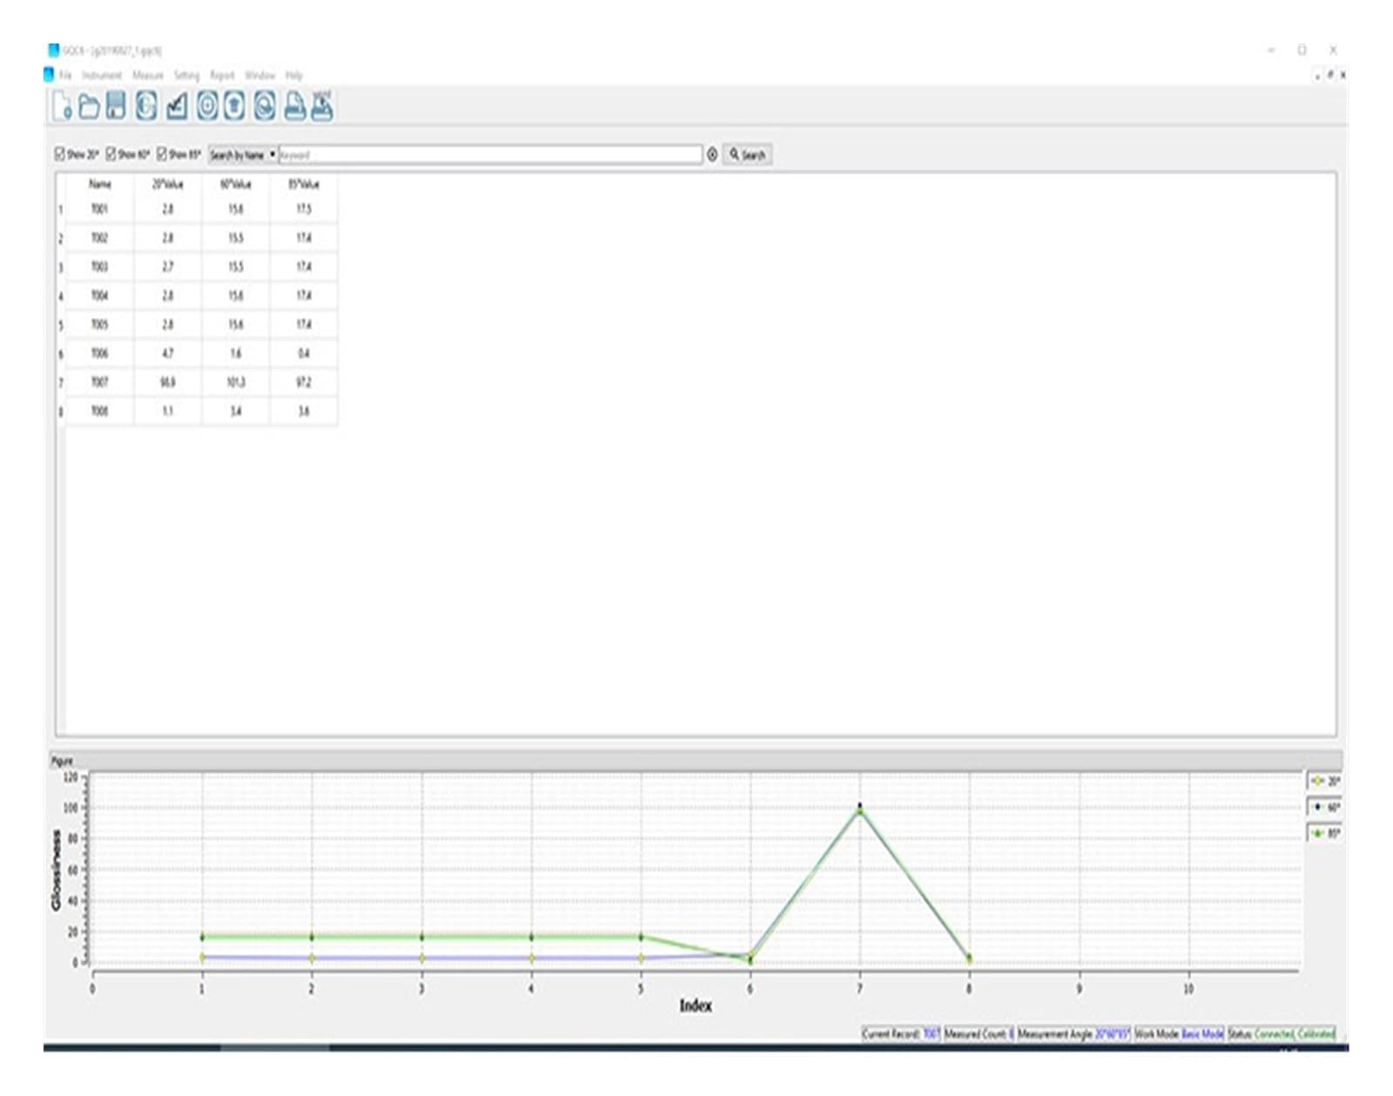1393x1096 pixels.
Task: Click the Measurement Angle status bar entry
Action: 1073,1034
